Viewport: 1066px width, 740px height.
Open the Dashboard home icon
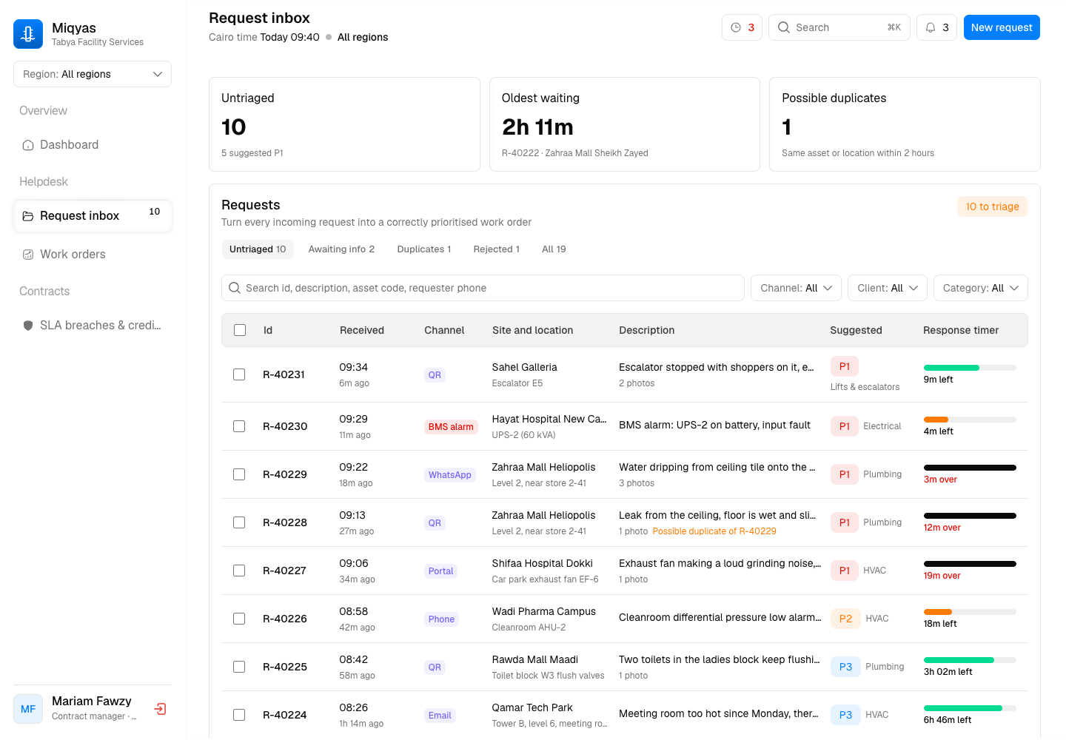coord(28,145)
